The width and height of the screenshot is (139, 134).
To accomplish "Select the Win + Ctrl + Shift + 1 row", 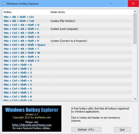I will (x=67, y=69).
